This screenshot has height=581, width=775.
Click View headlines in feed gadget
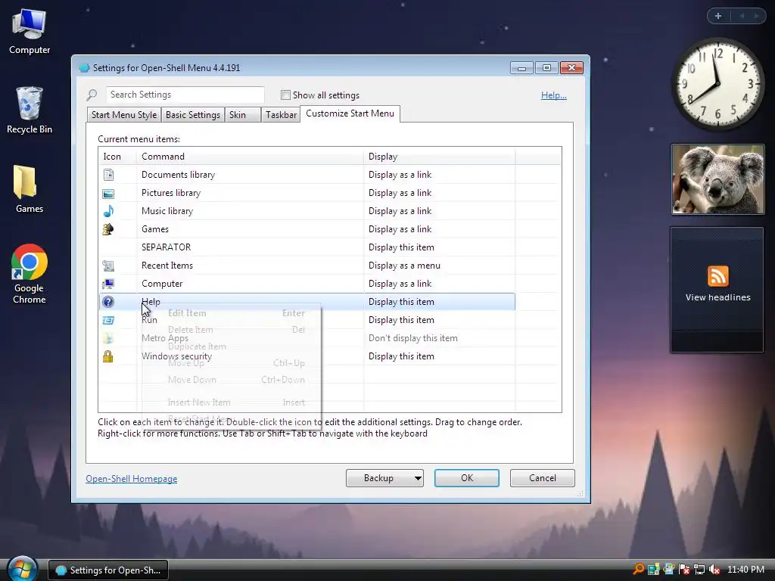click(x=717, y=297)
